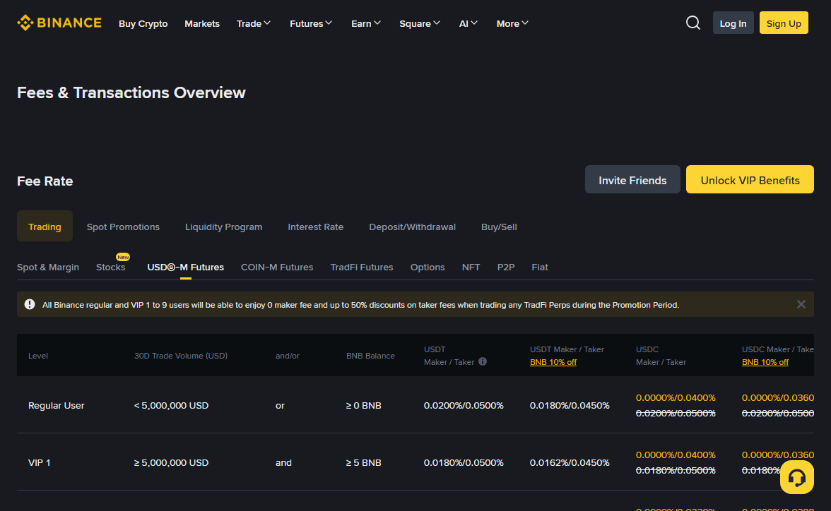Select the Options sub-tab
831x511 pixels.
coord(427,267)
